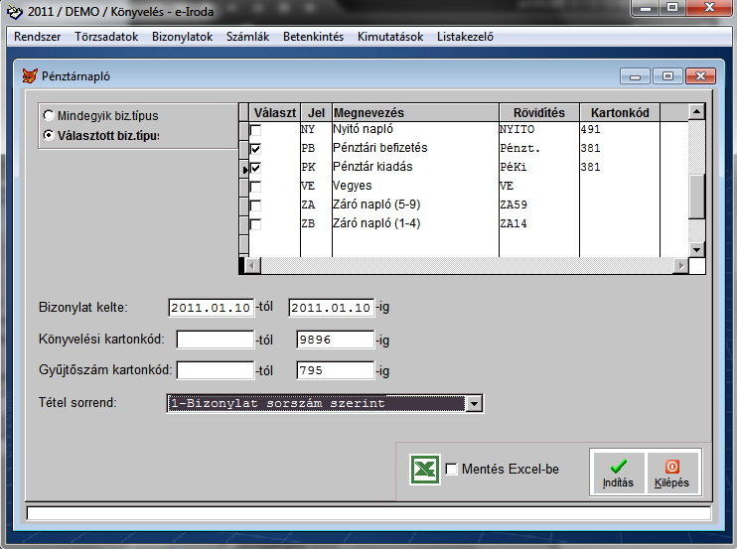
Task: Click the green Excel export icon
Action: 425,470
